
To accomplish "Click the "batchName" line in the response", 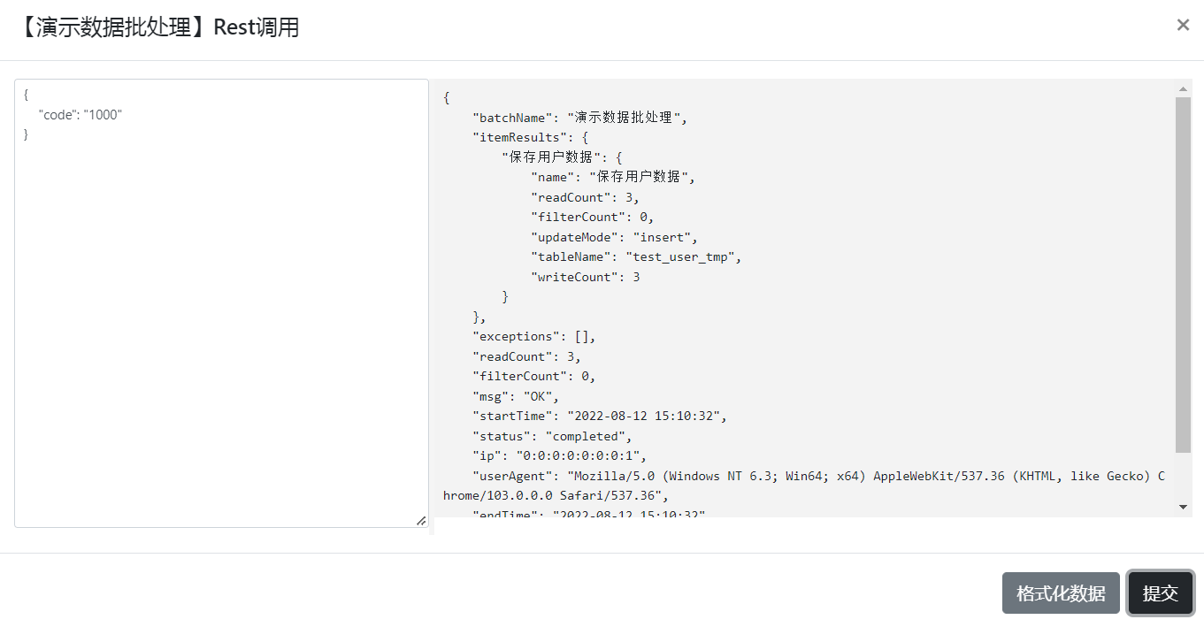I will (x=579, y=118).
